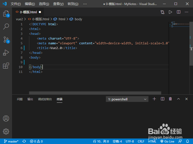Close the terminal panel
This screenshot has width=193, height=144.
(186, 99)
